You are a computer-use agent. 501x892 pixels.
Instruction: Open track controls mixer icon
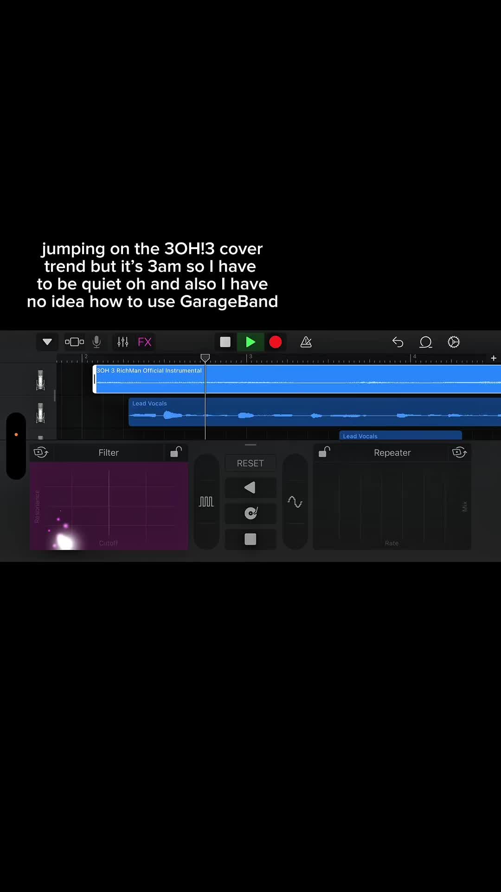click(123, 342)
